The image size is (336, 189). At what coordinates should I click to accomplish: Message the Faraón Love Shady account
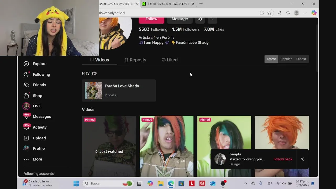click(180, 19)
